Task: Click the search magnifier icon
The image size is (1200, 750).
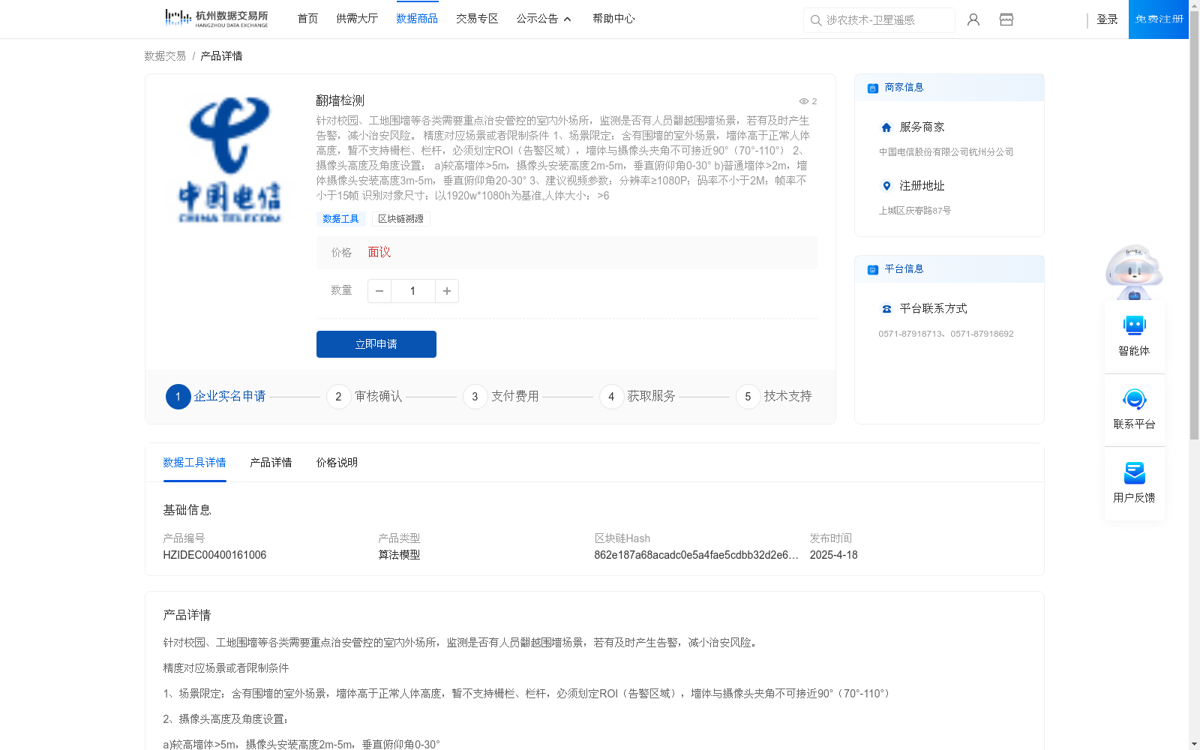Action: 816,20
